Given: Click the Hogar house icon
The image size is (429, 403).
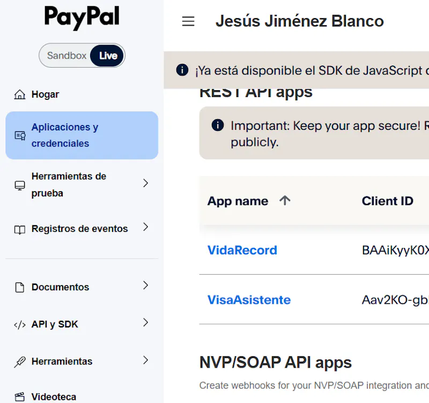Looking at the screenshot, I should 20,94.
